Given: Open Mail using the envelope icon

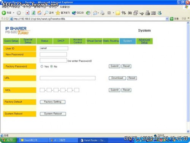Looking at the screenshot, I should click(x=95, y=13).
